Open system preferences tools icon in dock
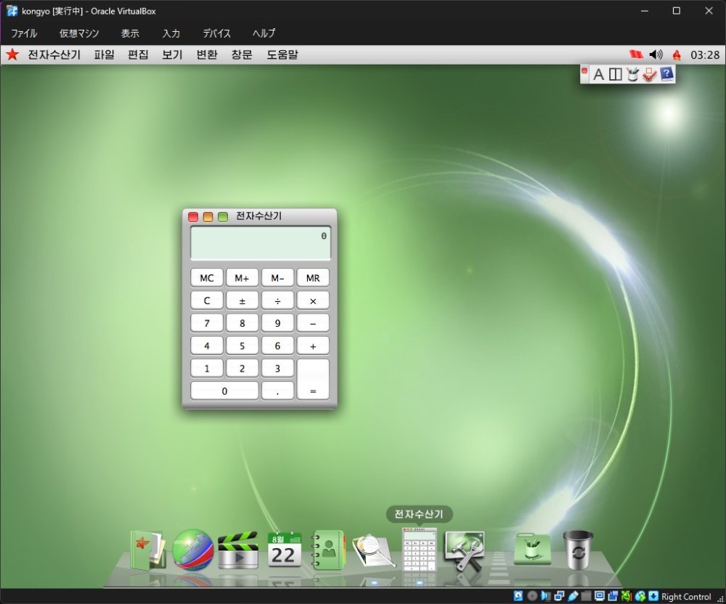Viewport: 726px width, 604px height. [x=465, y=550]
